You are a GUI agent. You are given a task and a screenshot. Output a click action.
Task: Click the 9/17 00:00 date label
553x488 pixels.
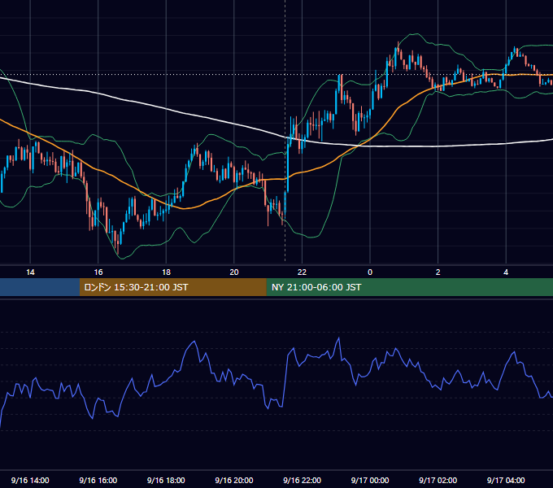click(370, 480)
